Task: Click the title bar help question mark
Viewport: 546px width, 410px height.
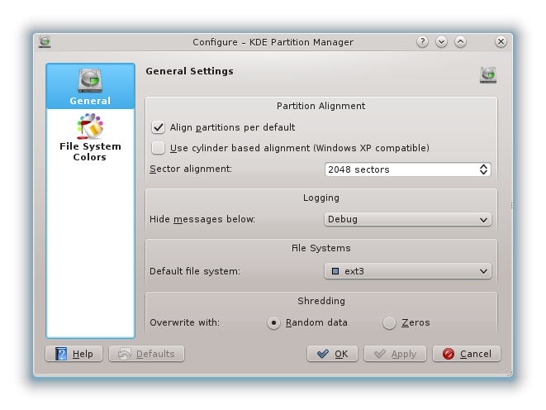Action: point(422,41)
